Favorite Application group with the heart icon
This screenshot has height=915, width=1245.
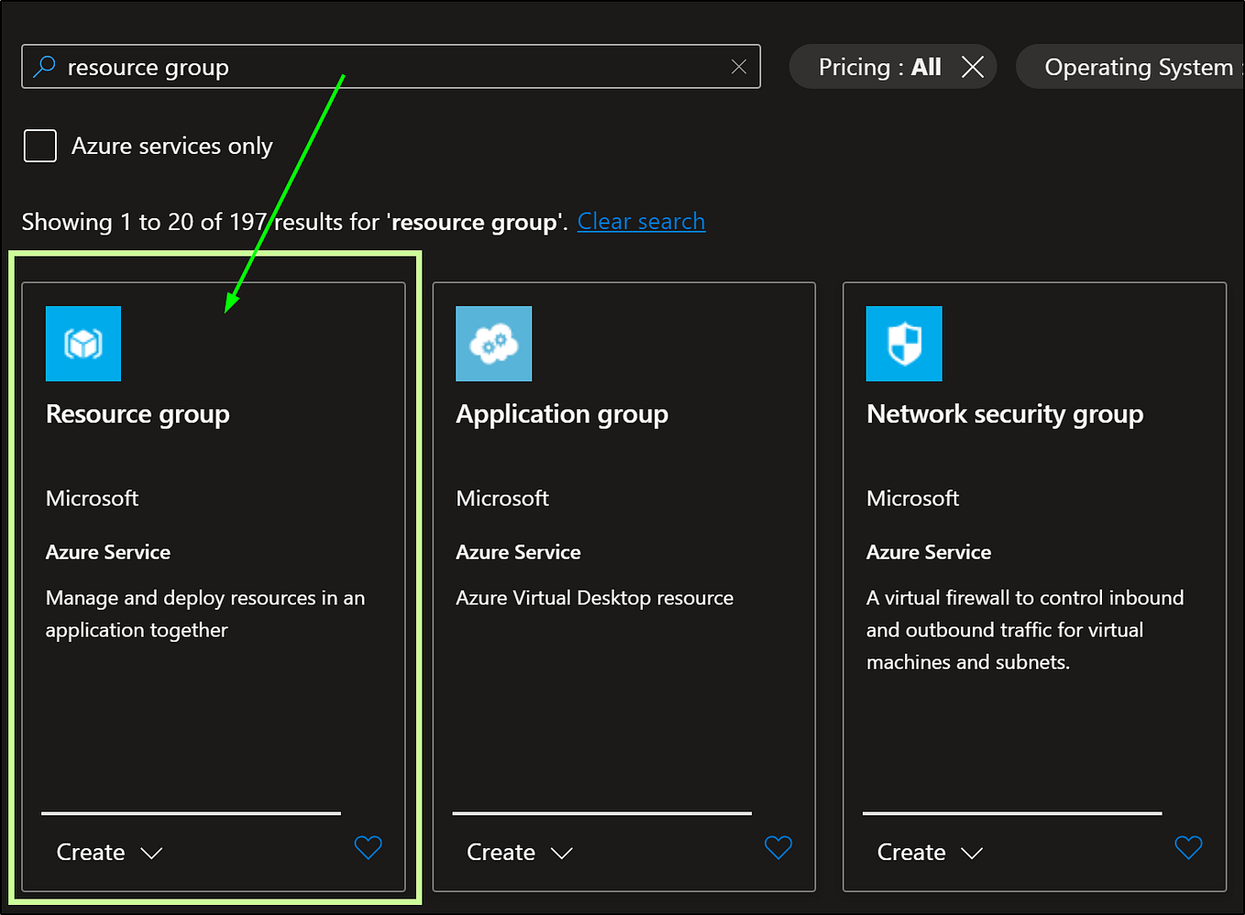(777, 847)
